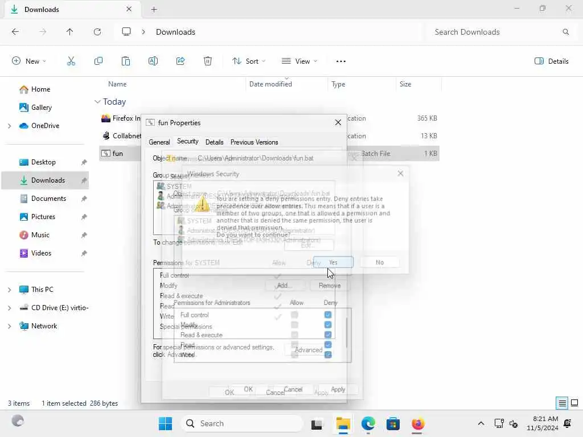Screen dimensions: 583x437
Task: Click the Cut icon in Explorer toolbar
Action: coord(71,61)
